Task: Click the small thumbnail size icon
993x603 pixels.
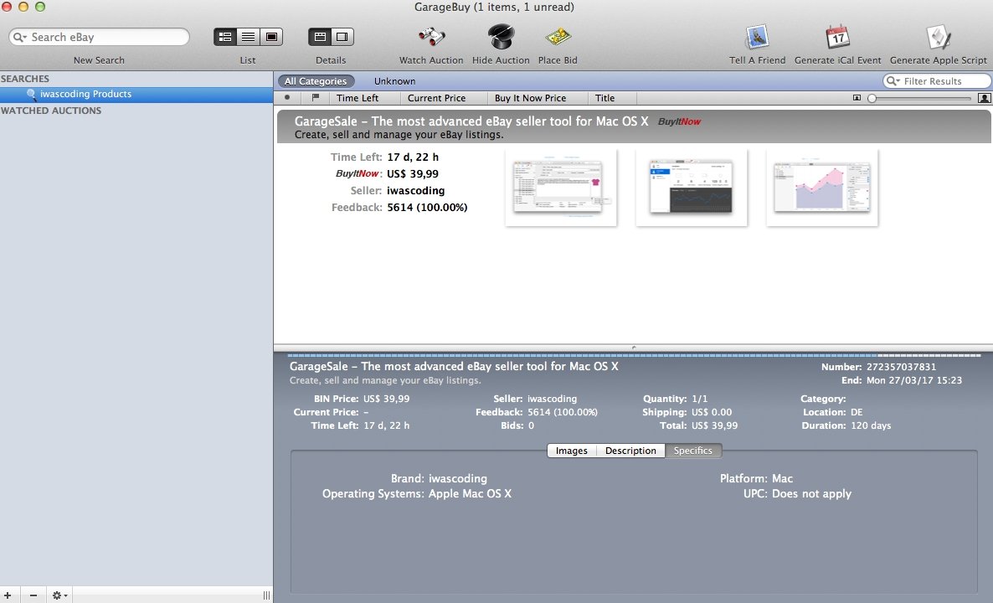Action: pyautogui.click(x=857, y=98)
